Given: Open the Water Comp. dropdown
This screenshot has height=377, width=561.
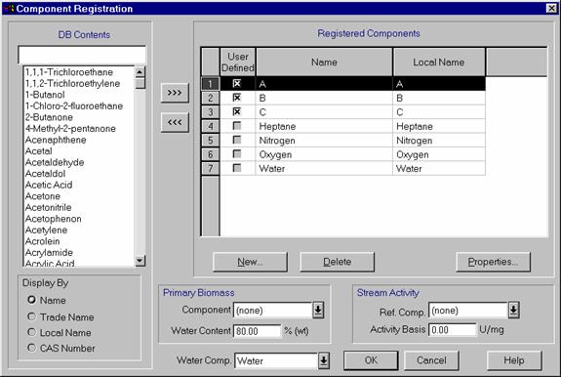Looking at the screenshot, I should tap(324, 361).
